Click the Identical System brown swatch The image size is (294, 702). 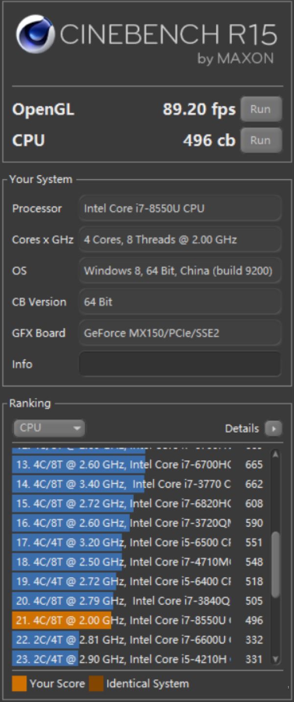coord(96,683)
